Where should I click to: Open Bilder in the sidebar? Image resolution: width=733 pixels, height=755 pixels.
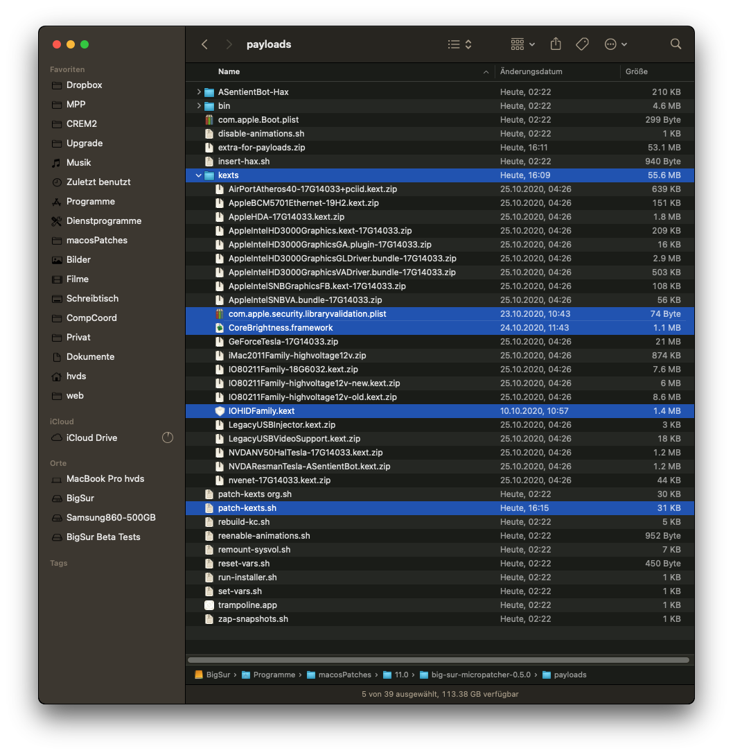click(78, 259)
